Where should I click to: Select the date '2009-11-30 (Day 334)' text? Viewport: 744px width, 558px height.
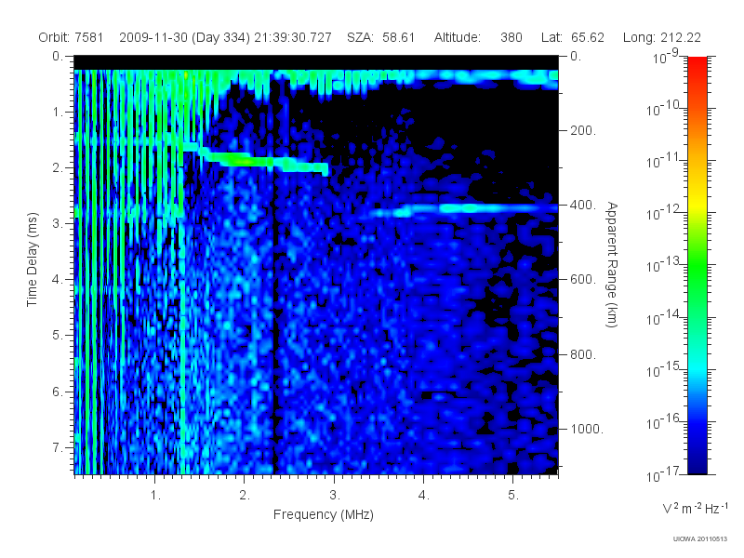(184, 37)
